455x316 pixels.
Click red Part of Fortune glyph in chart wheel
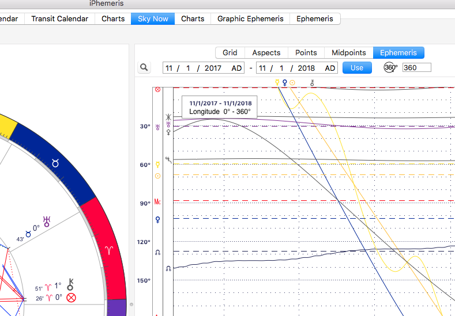pyautogui.click(x=71, y=298)
